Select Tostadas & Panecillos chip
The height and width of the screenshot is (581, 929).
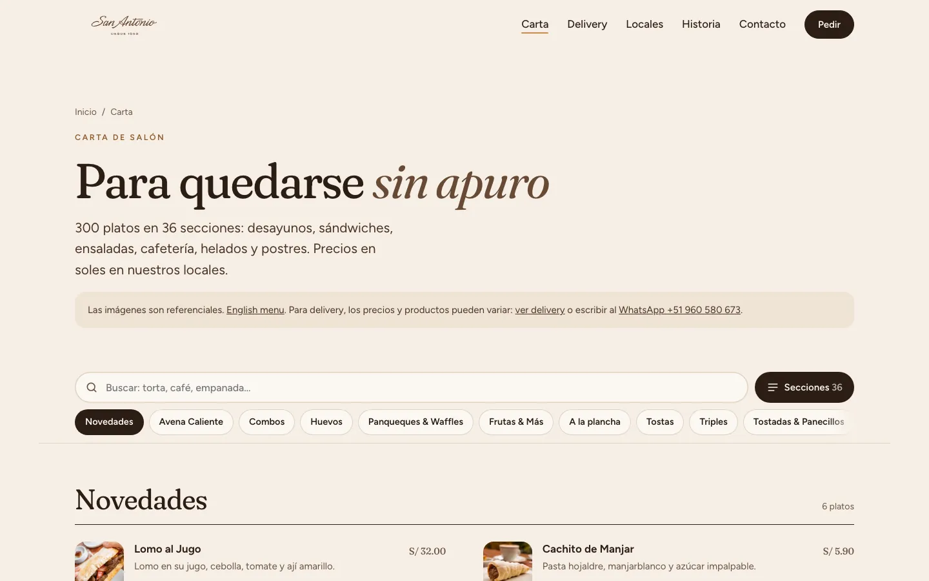pyautogui.click(x=799, y=422)
